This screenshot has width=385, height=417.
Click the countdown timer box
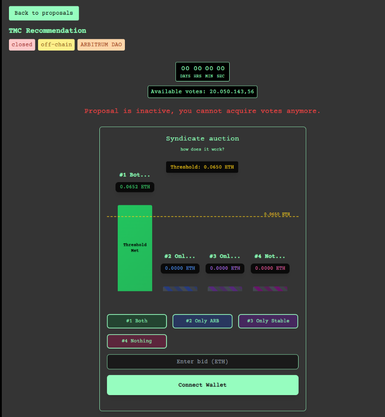[202, 72]
